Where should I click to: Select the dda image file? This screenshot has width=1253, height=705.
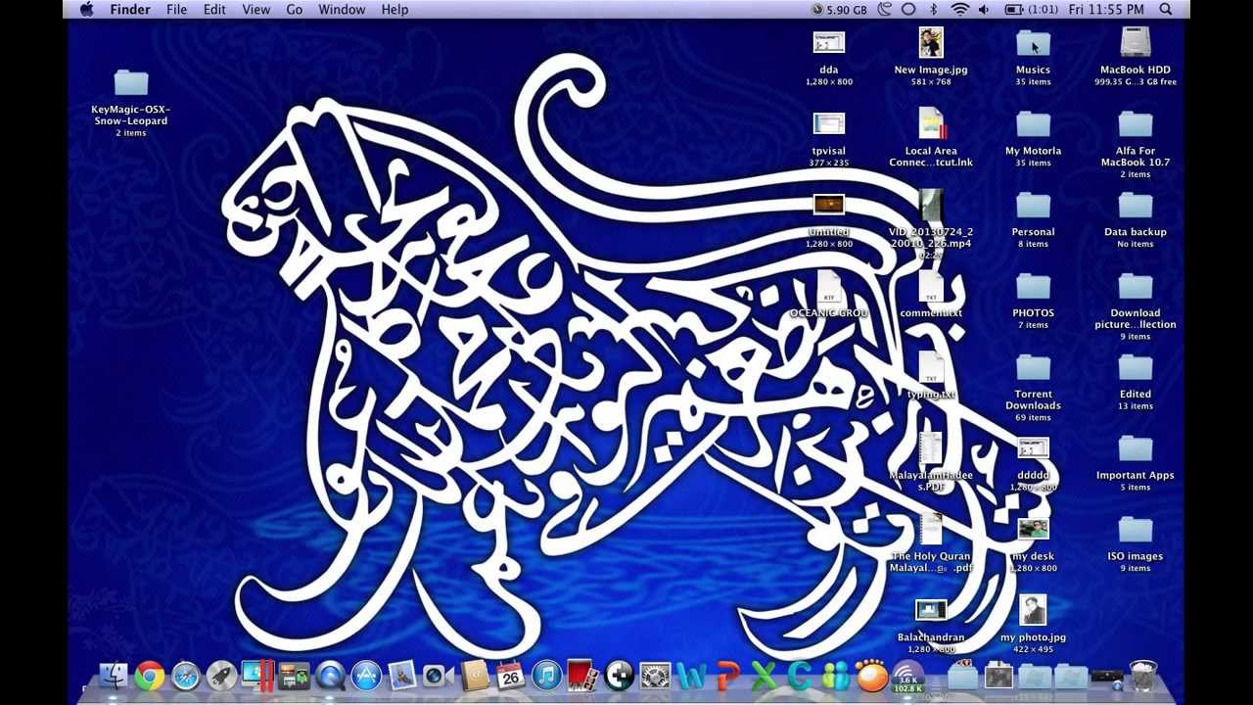(829, 43)
